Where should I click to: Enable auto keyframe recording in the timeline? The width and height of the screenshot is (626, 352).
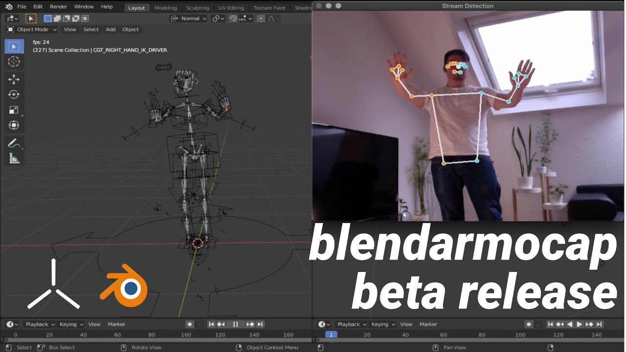click(x=189, y=324)
